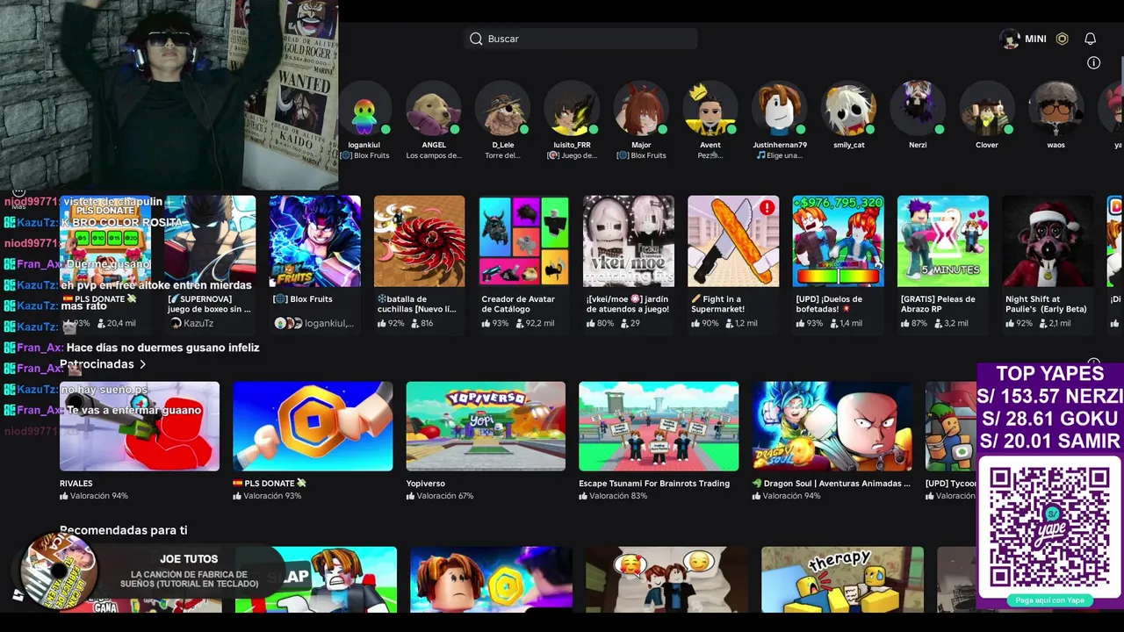Open the batalla de cuchillas game thumbnail
1124x632 pixels.
coord(420,241)
